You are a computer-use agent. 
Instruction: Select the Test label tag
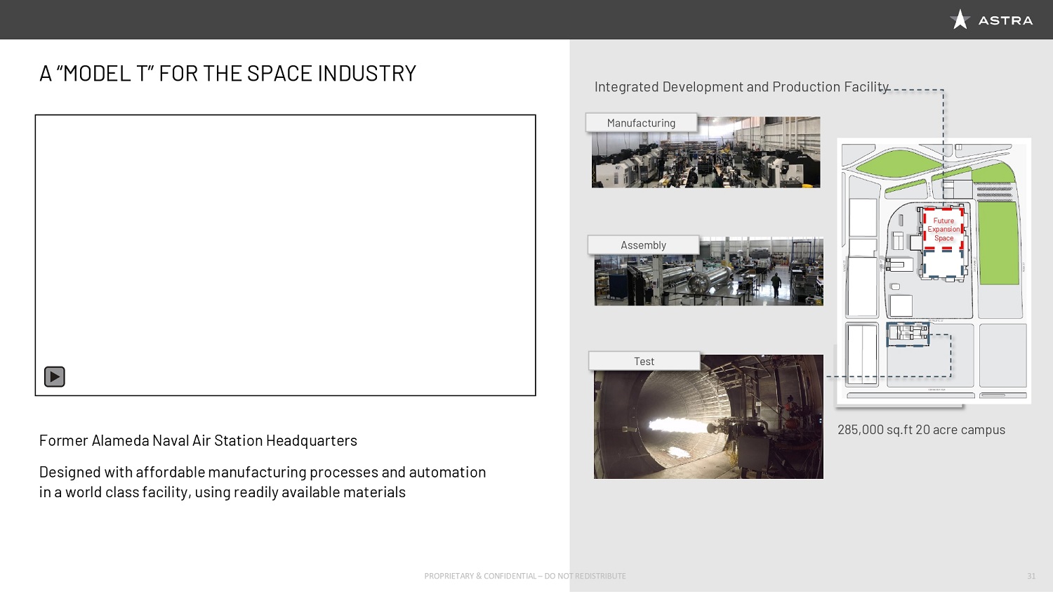pyautogui.click(x=644, y=361)
